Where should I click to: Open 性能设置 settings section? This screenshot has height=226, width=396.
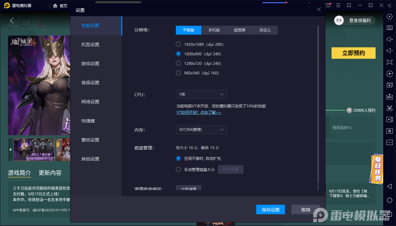(x=96, y=25)
